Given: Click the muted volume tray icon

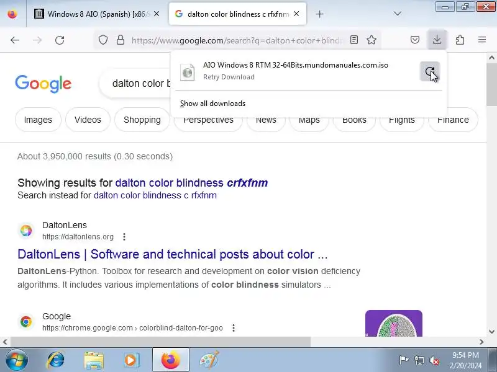Looking at the screenshot, I should pos(434,360).
